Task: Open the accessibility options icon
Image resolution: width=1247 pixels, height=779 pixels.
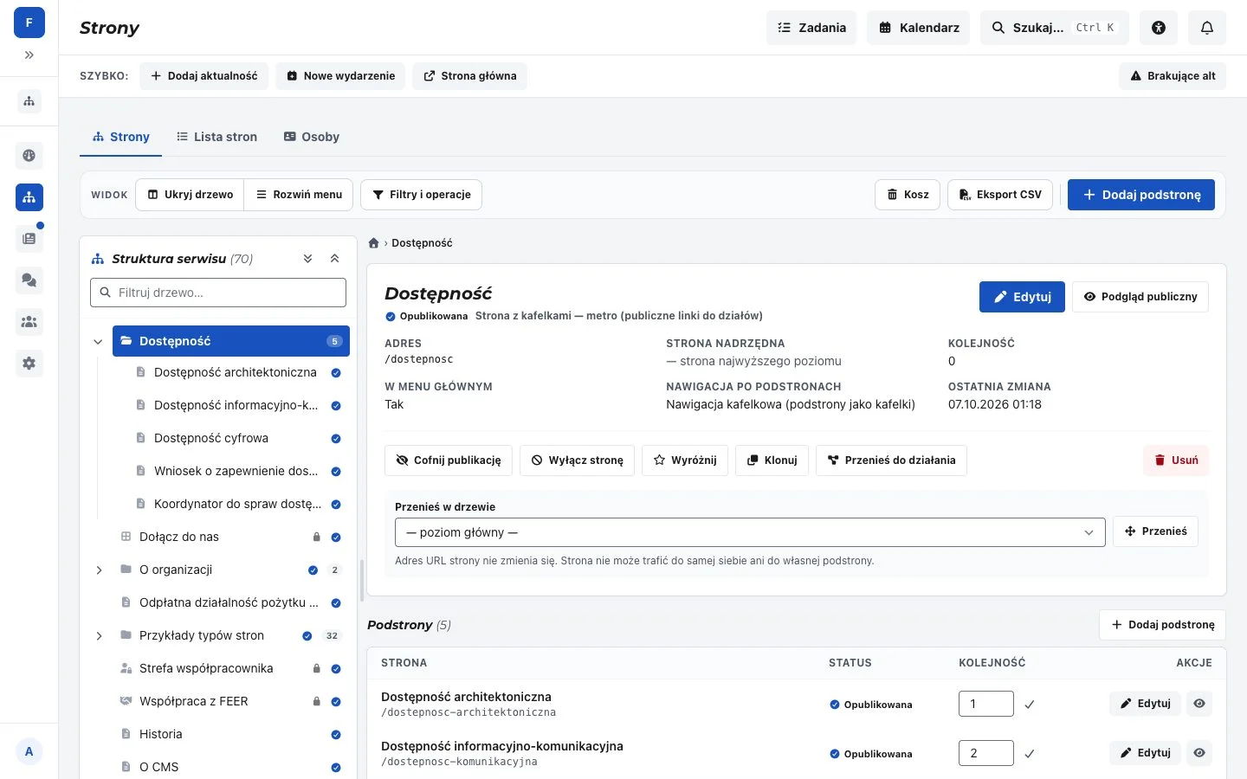Action: [x=1159, y=28]
